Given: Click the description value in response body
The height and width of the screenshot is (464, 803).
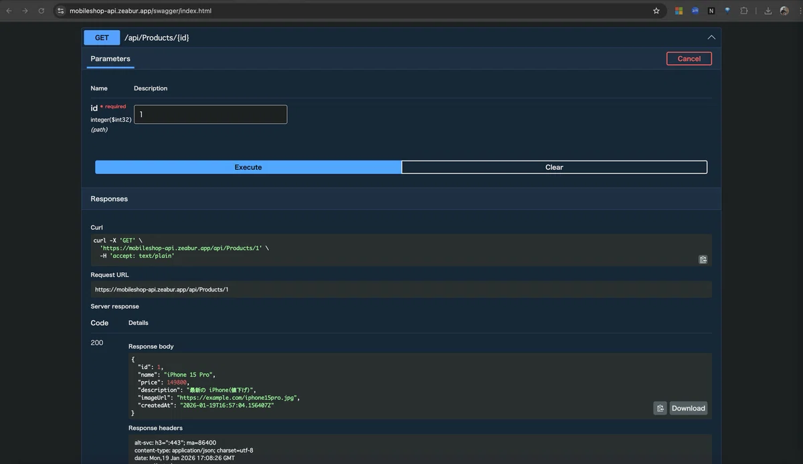Looking at the screenshot, I should [221, 390].
